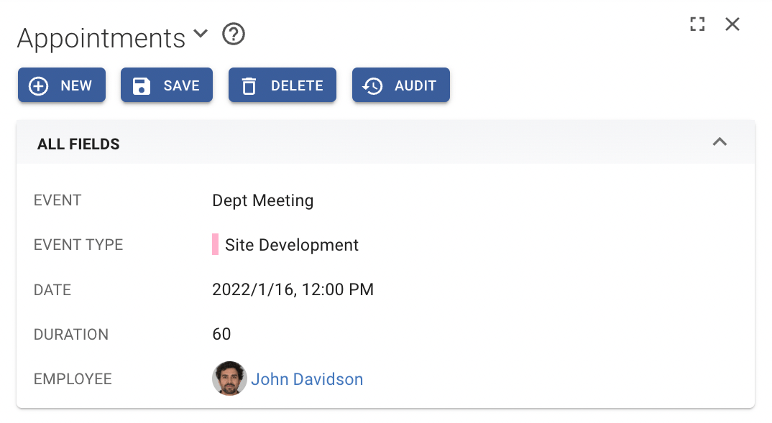Open the Appointments title dropdown

pos(200,33)
